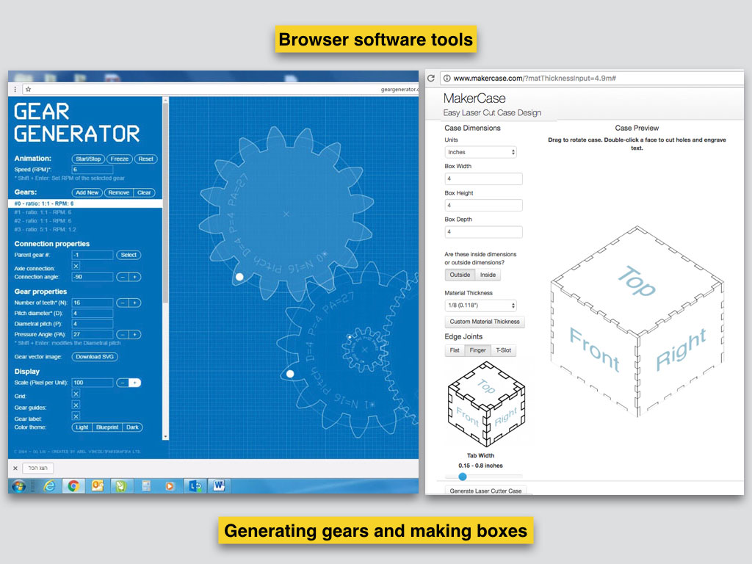Reset the gear animation

(x=146, y=159)
